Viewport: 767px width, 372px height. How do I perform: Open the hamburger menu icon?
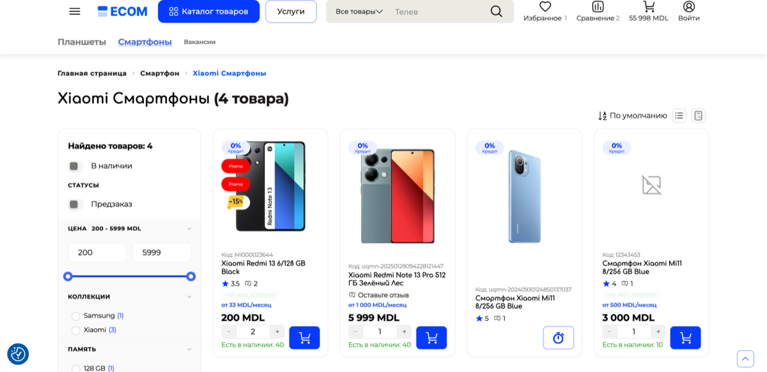(x=74, y=11)
